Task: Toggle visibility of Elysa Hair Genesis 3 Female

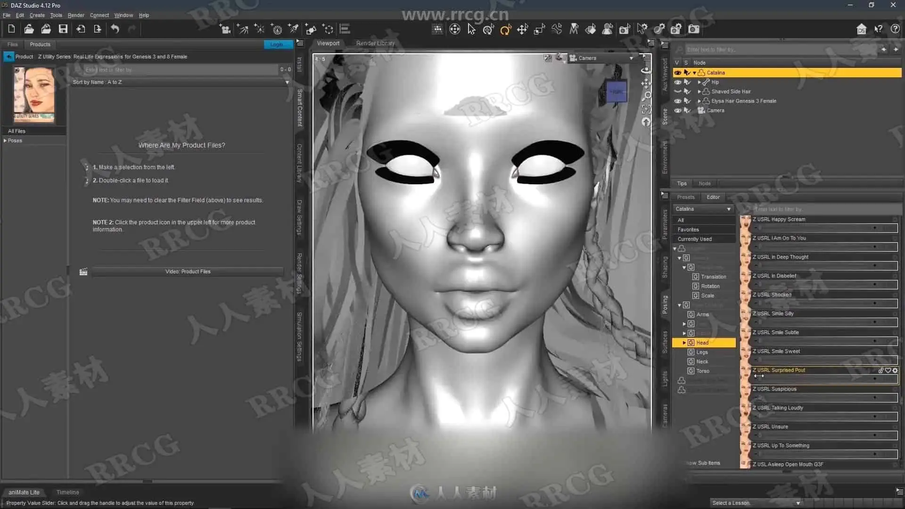Action: [678, 101]
